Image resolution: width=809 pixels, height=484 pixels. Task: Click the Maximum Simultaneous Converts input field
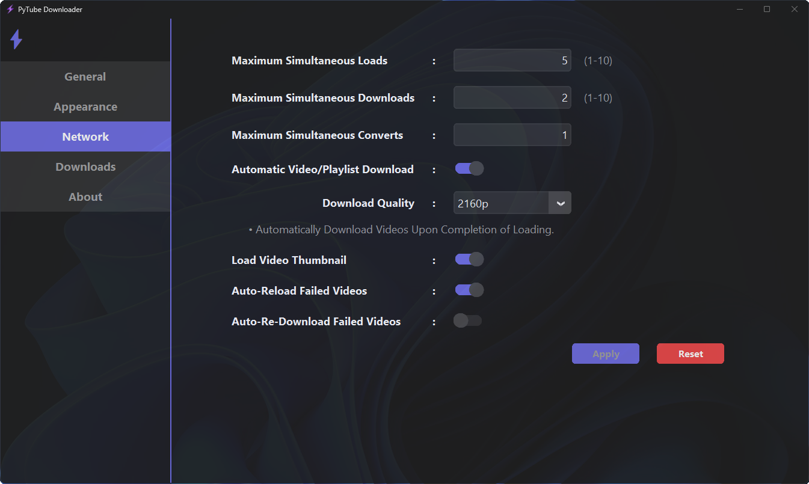tap(512, 135)
